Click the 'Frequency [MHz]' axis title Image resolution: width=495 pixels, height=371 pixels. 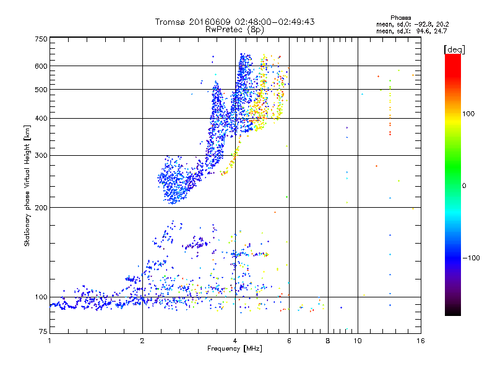pyautogui.click(x=235, y=349)
